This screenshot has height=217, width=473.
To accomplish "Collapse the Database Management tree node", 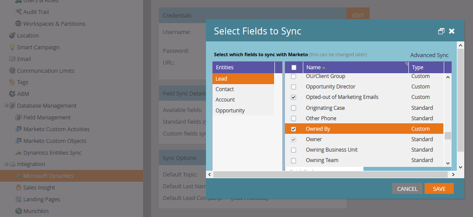I will [6, 106].
